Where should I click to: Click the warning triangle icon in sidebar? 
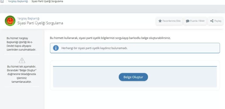click(x=22, y=60)
